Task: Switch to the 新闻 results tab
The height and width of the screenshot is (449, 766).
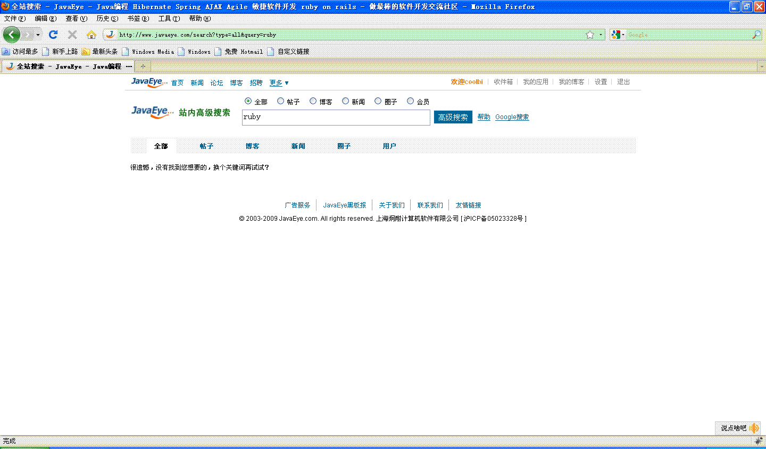Action: pyautogui.click(x=298, y=146)
